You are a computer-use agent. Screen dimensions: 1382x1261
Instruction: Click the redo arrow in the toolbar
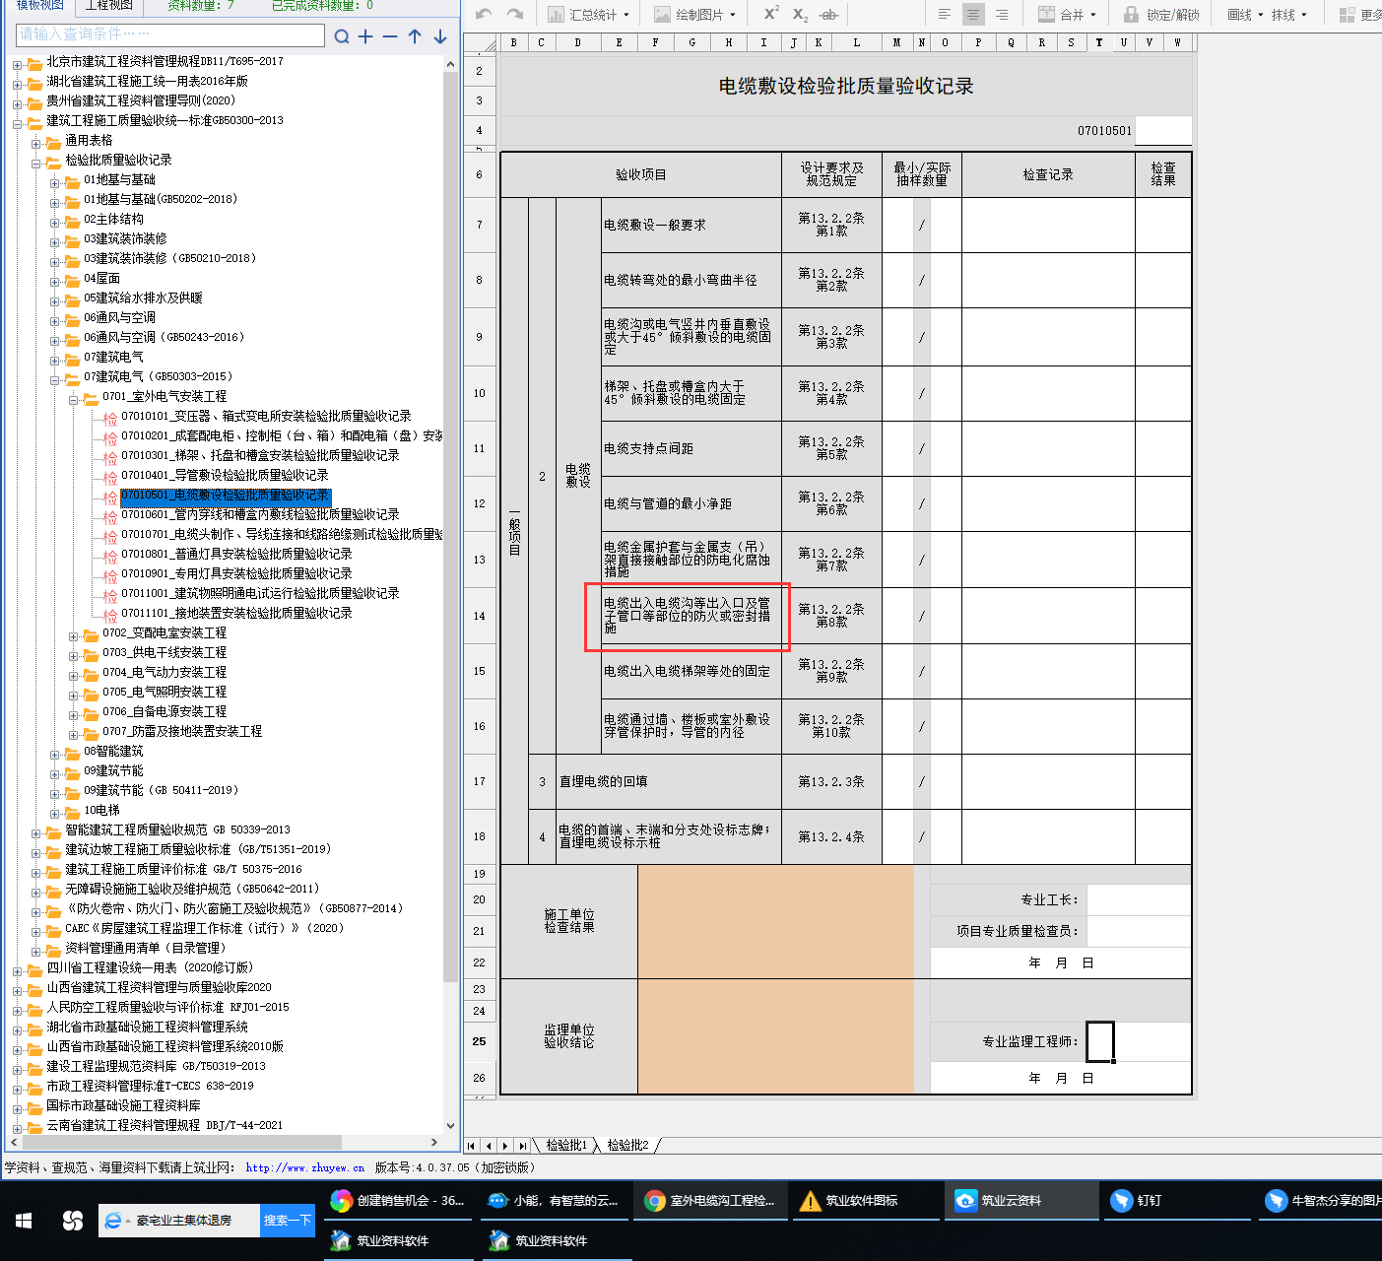tap(515, 14)
